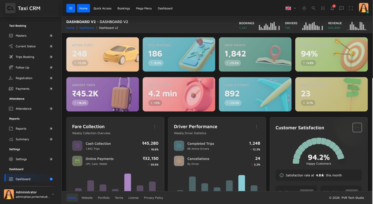Expand the Attendance arrow
373x204 pixels.
pos(51,109)
